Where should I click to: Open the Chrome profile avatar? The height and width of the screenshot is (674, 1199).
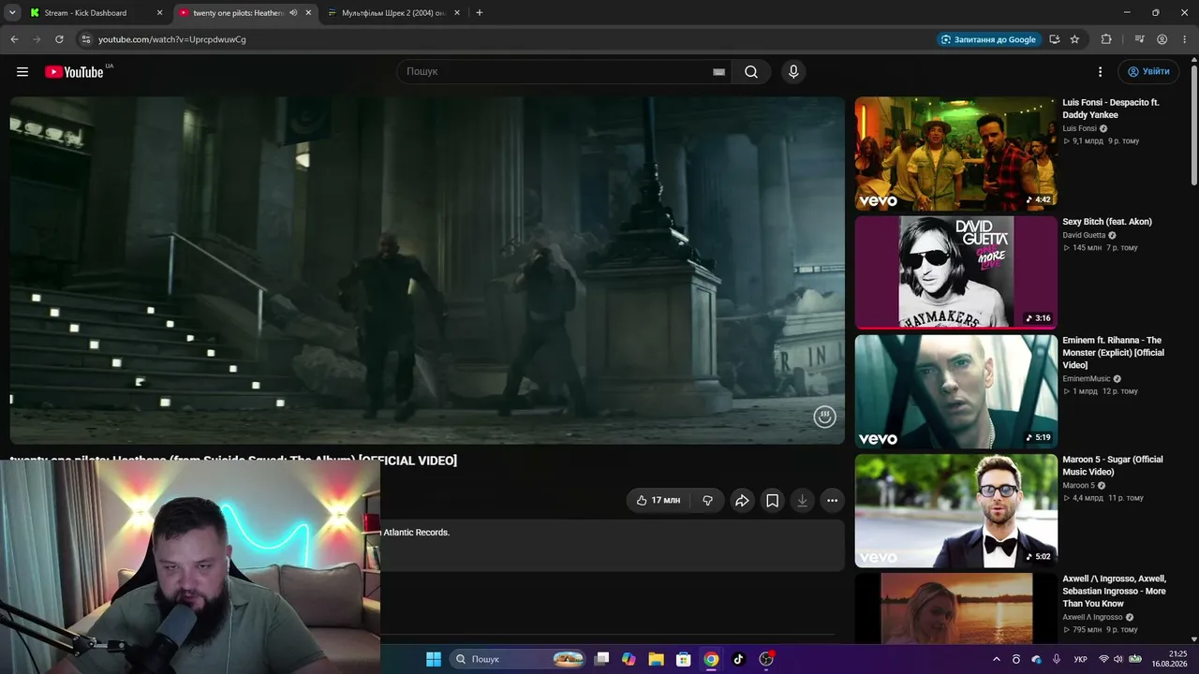pyautogui.click(x=1162, y=39)
